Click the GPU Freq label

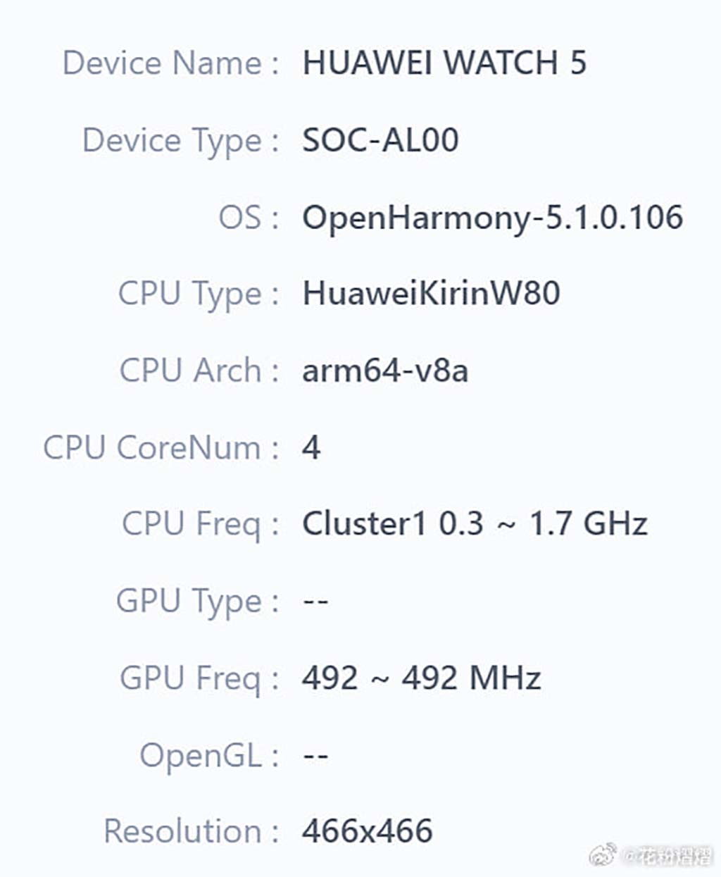point(191,678)
